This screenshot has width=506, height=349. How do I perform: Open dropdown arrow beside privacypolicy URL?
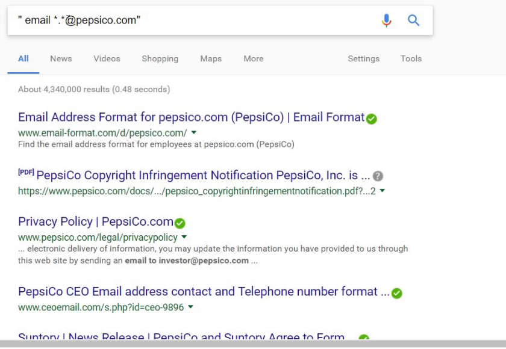184,238
